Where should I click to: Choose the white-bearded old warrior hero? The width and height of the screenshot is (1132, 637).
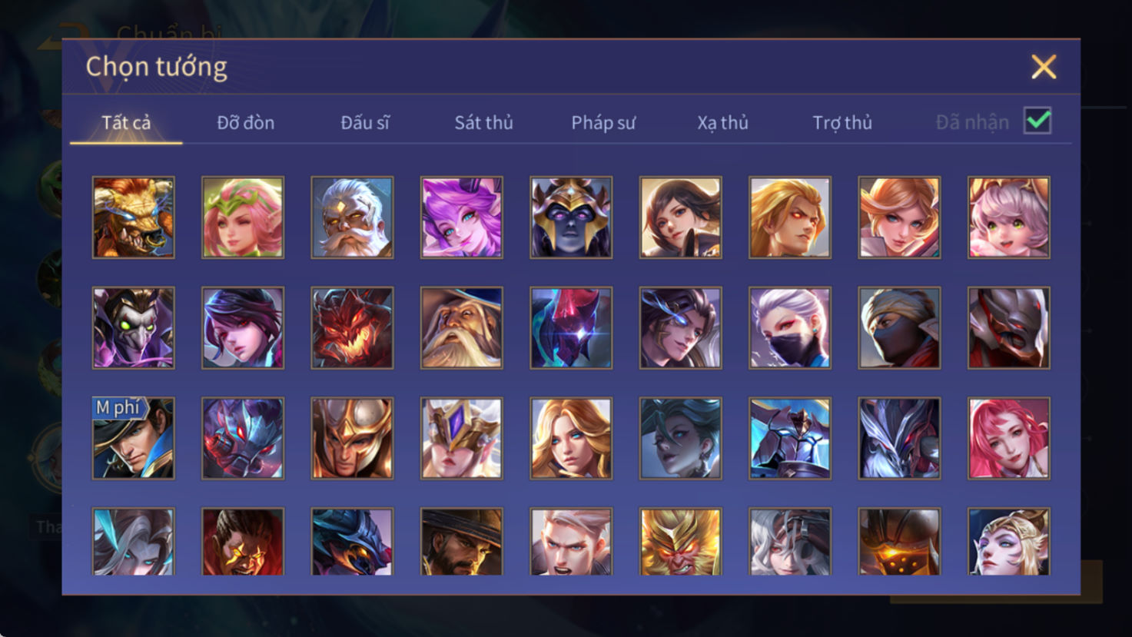pos(352,217)
